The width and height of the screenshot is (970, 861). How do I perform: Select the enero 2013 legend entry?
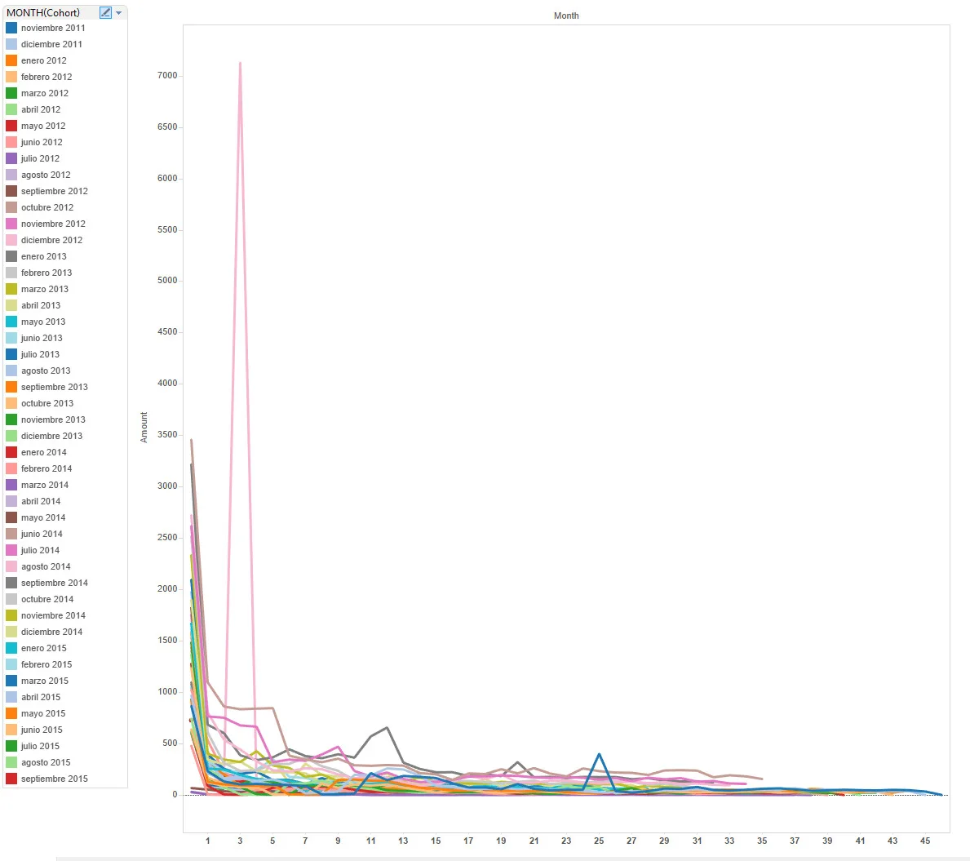pos(44,256)
